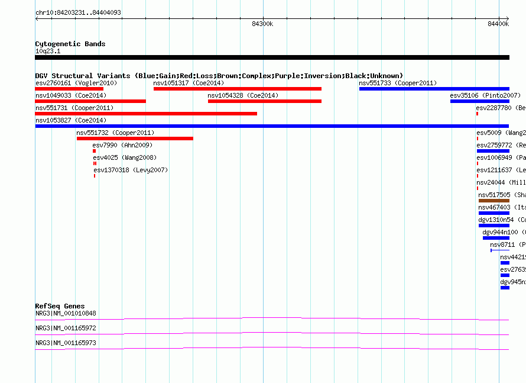The height and width of the screenshot is (383, 526).
Task: Open the nsv1049033 (Coe2014) variant label
Action: click(x=71, y=95)
